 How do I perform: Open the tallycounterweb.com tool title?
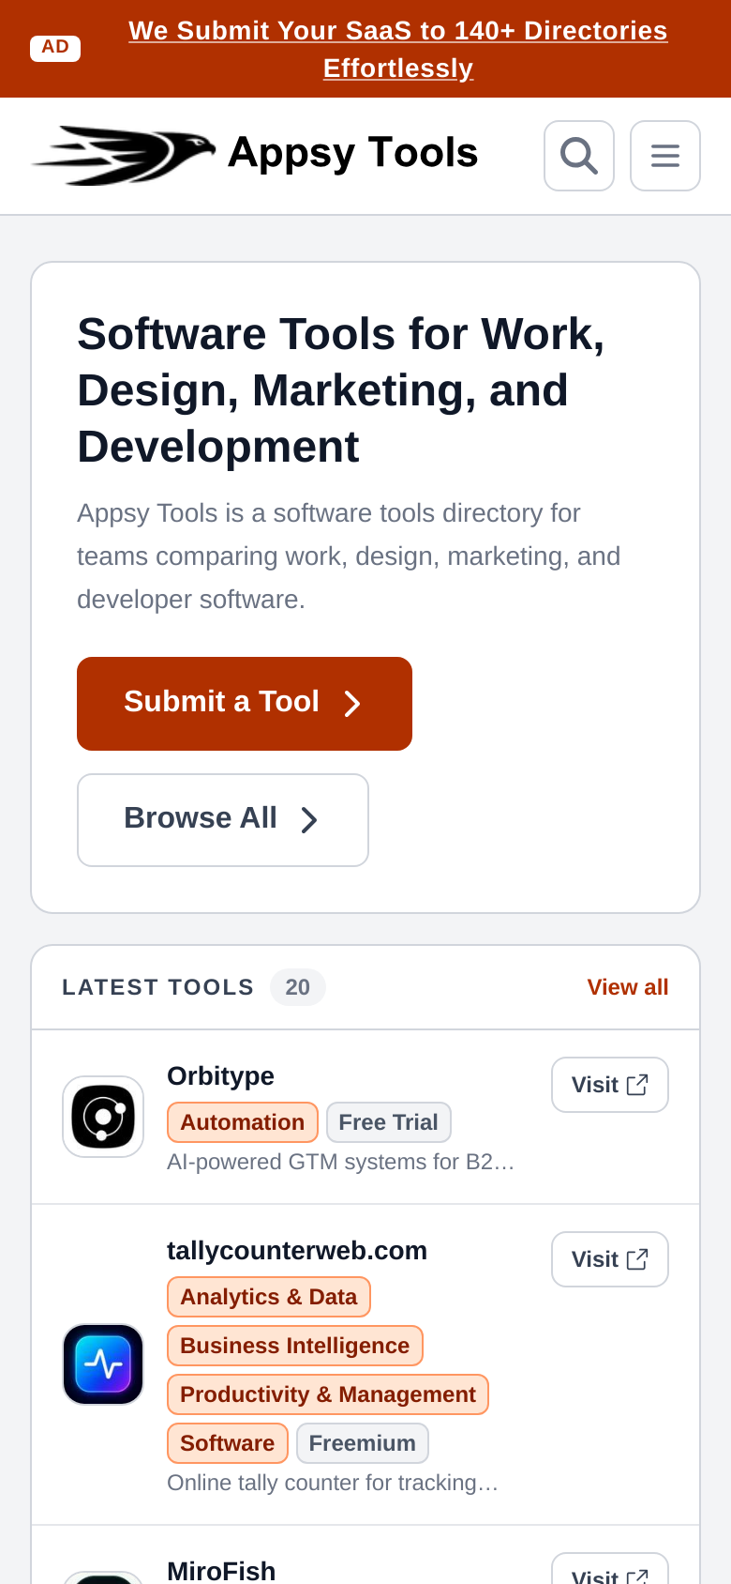coord(297,1251)
